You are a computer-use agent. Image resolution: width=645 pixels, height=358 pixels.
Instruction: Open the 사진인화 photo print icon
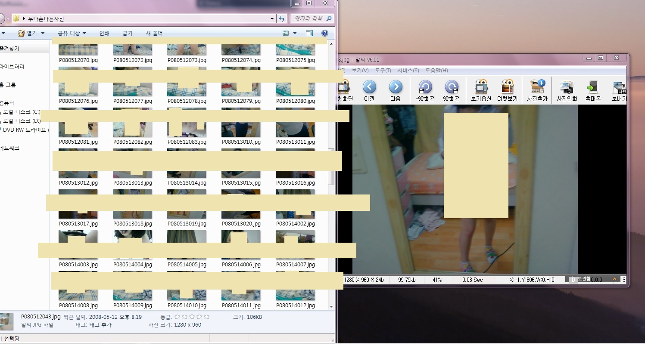click(567, 87)
